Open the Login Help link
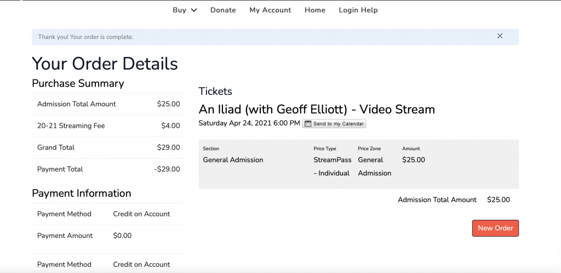561x273 pixels. click(x=358, y=10)
